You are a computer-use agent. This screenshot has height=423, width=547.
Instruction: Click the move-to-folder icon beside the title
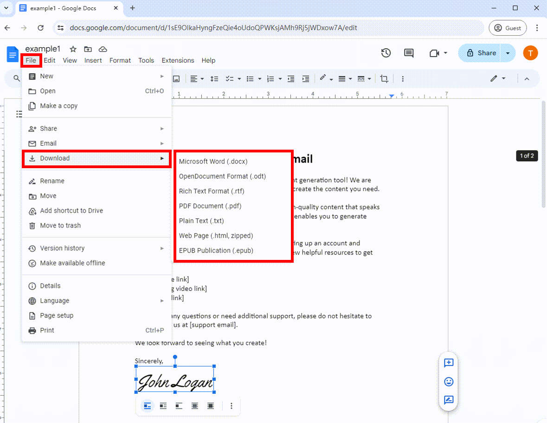[x=88, y=49]
